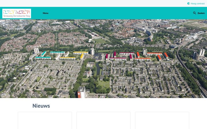This screenshot has height=129, width=207.
Task: Open the middle news card
Action: click(103, 120)
